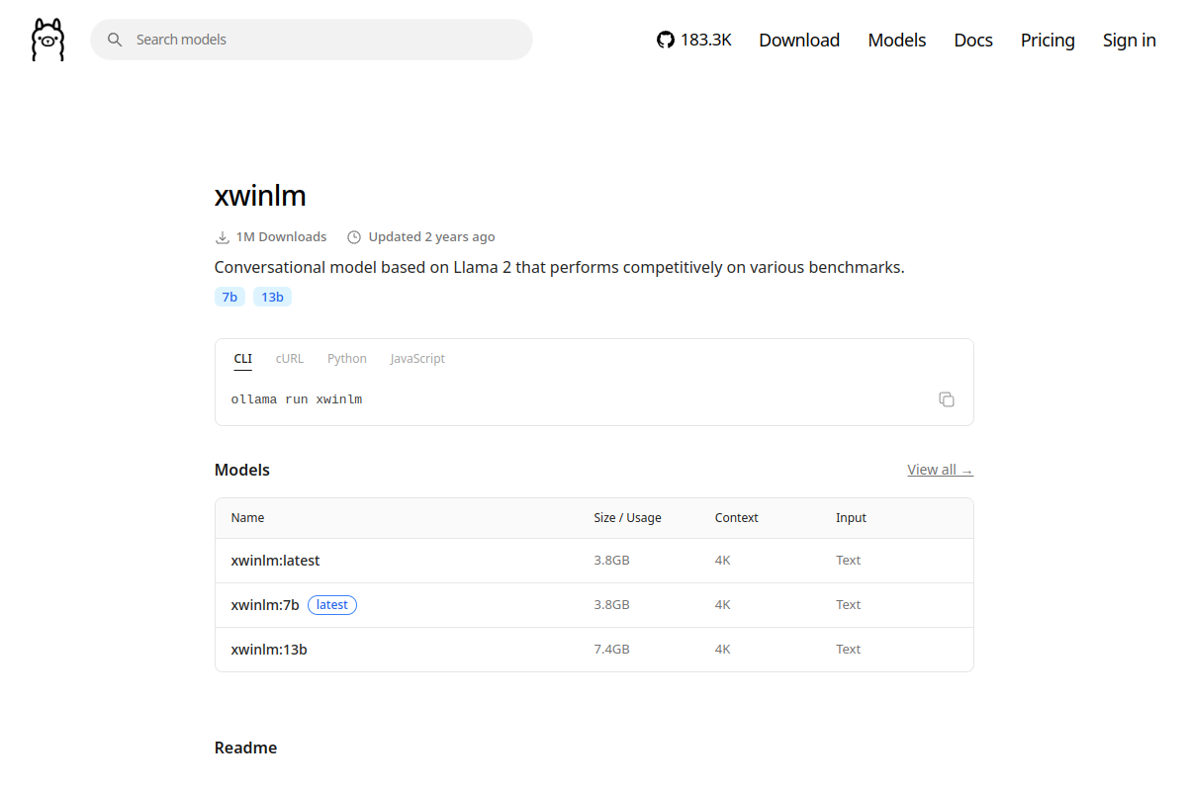1187x791 pixels.
Task: Click the 3.8GB size for xwinlm:latest
Action: 611,561
